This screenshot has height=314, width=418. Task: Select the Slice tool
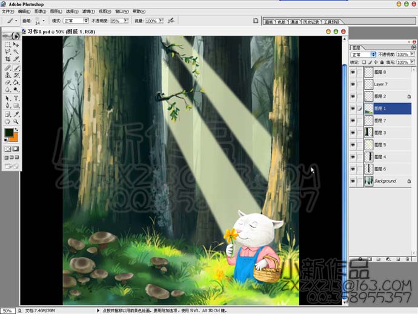coord(16,59)
